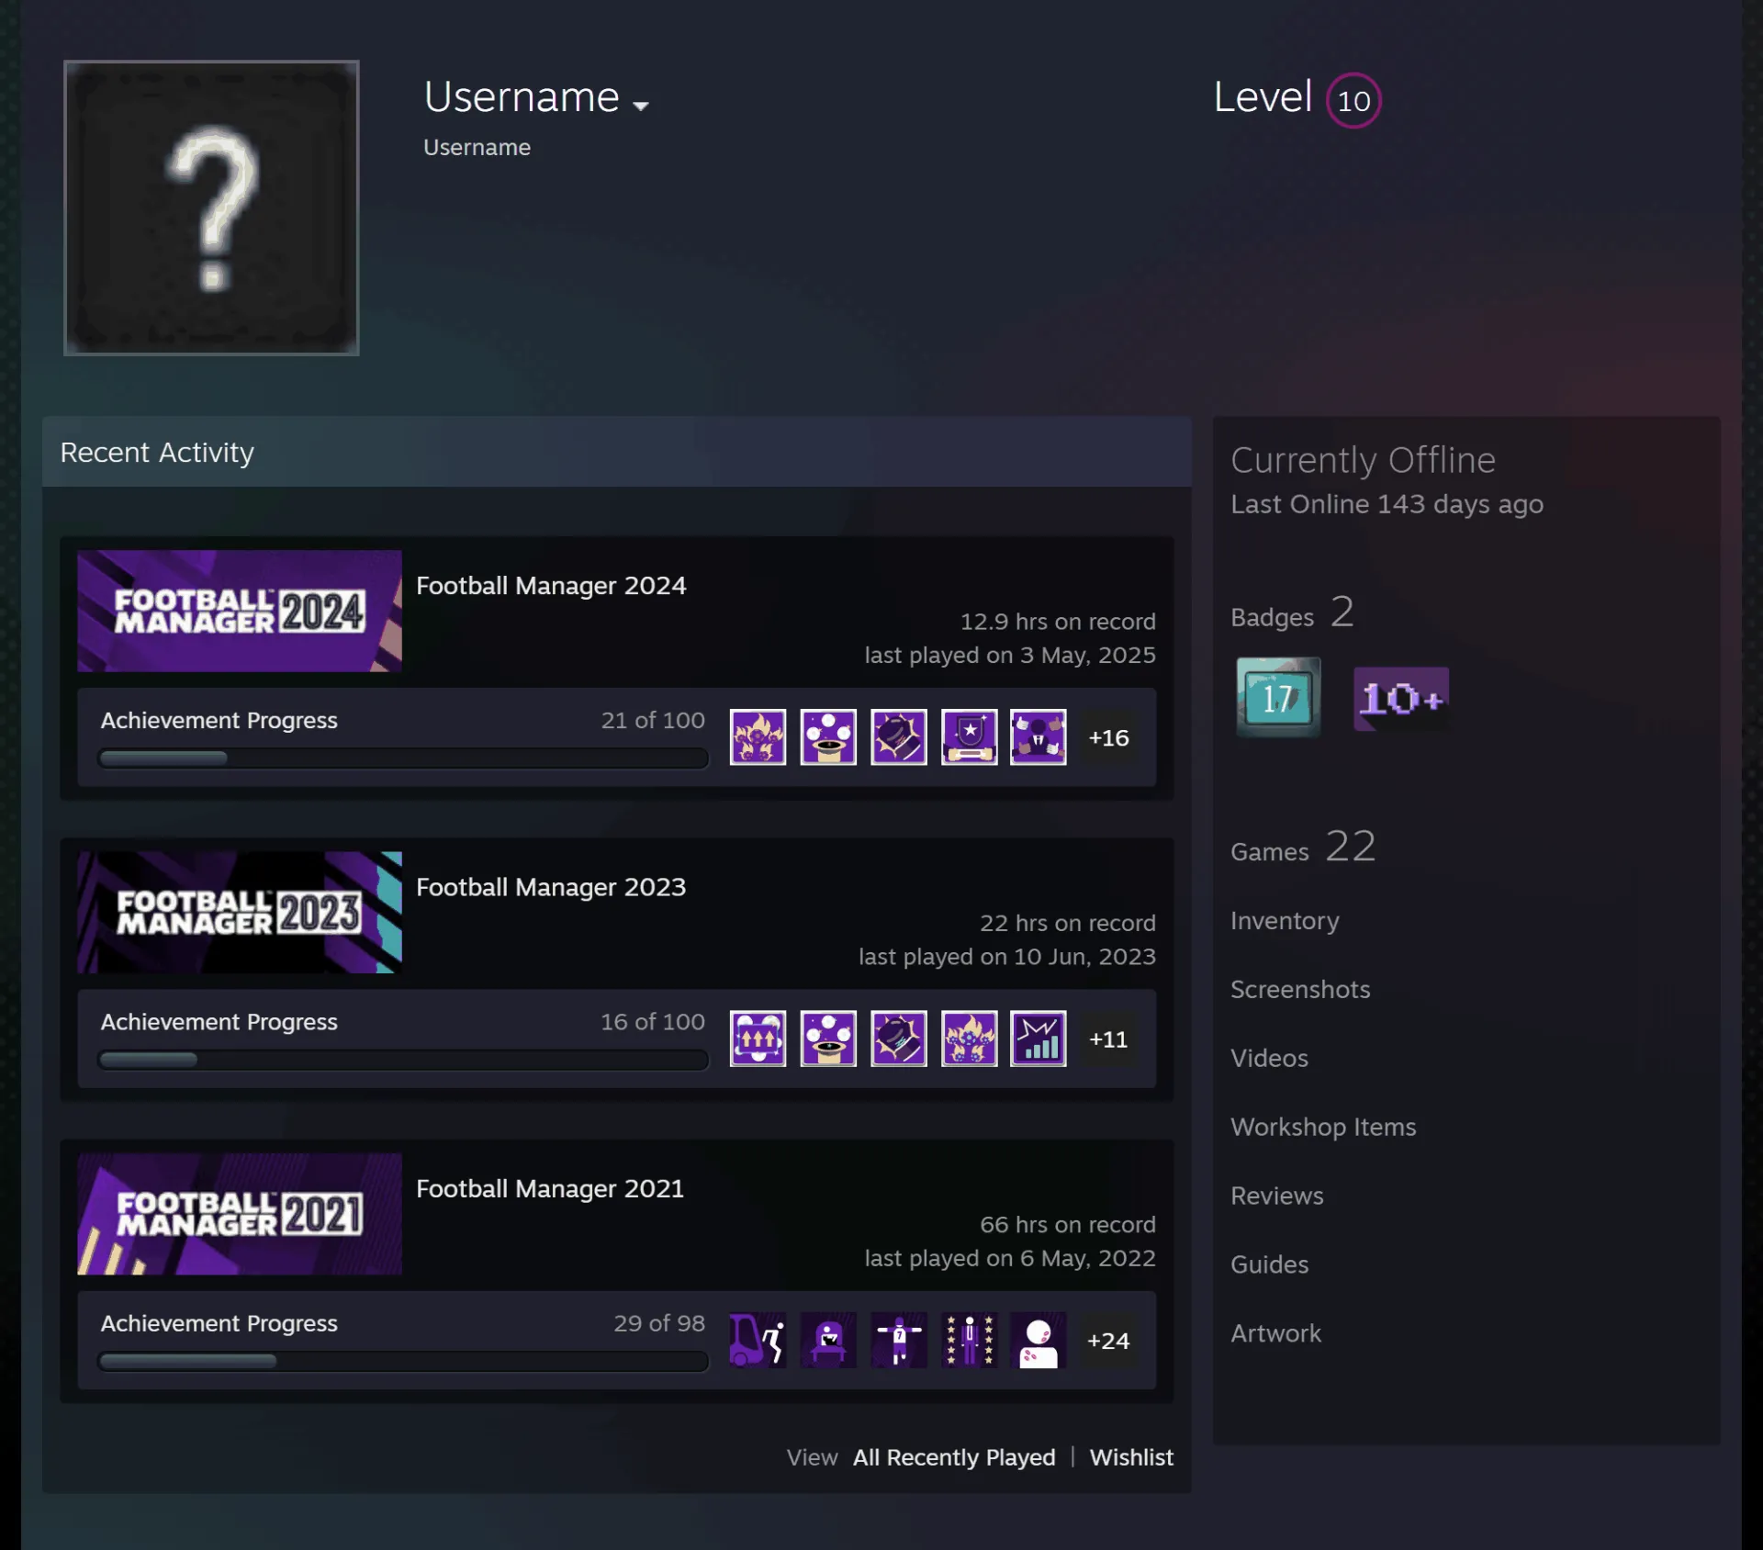
Task: Click the bar chart achievement in Football Manager 2023
Action: (1039, 1039)
